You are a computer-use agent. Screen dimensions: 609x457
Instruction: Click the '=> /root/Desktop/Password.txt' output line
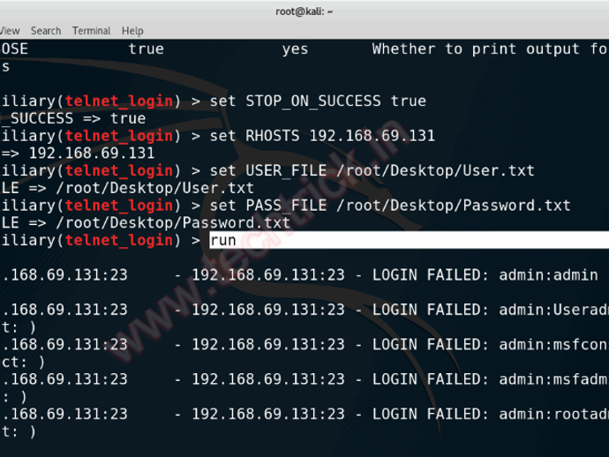[x=147, y=222]
